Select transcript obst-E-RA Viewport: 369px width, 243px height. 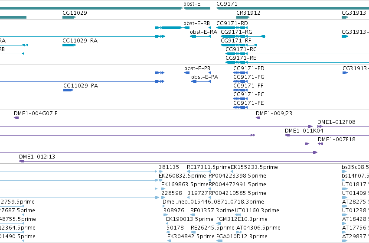pyautogui.click(x=203, y=32)
